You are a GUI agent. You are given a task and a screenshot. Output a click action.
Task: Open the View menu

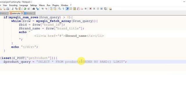tap(5, 5)
